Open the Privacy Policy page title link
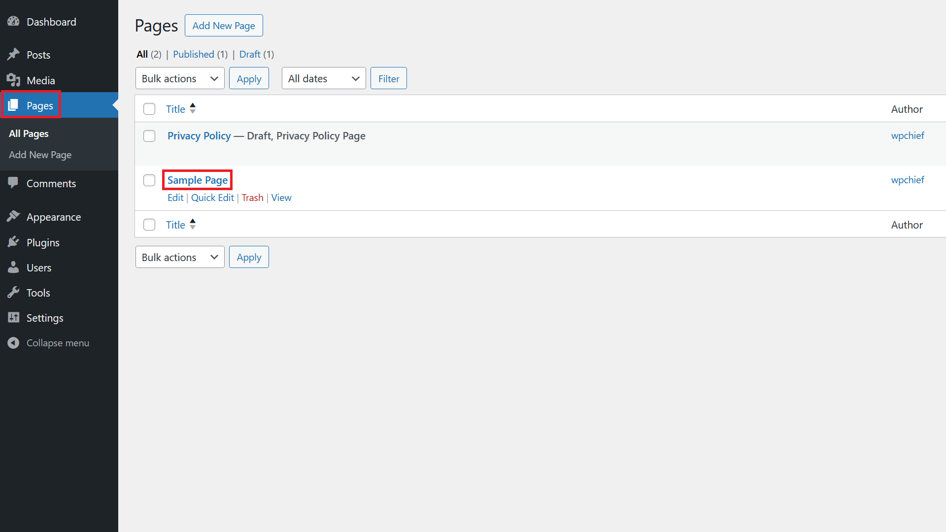This screenshot has width=946, height=532. pyautogui.click(x=199, y=136)
